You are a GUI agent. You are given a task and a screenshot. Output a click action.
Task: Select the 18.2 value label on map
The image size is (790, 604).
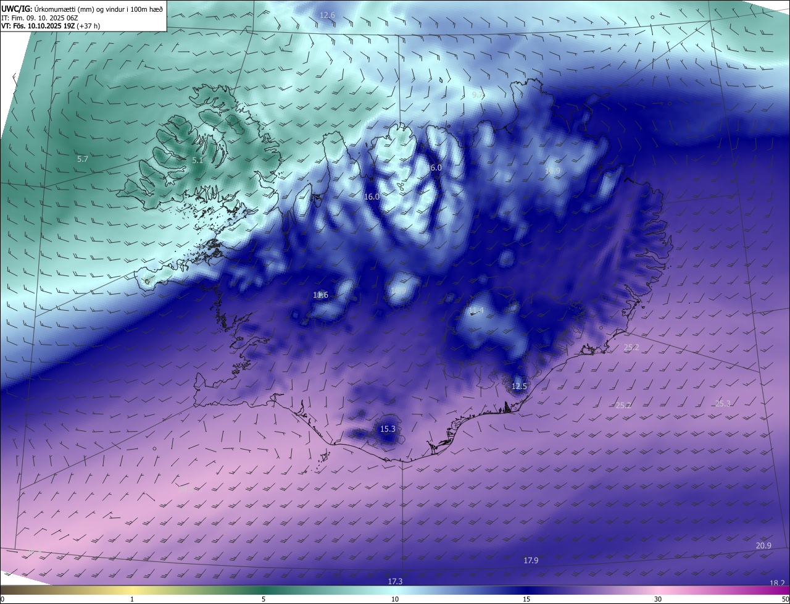(777, 584)
